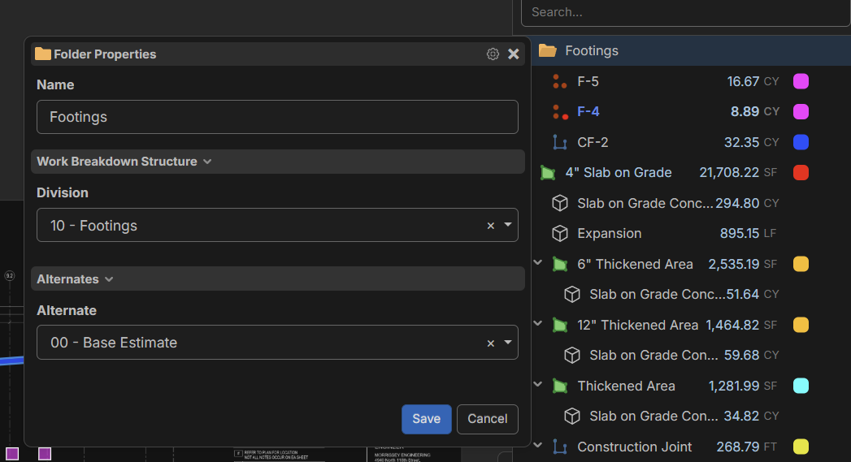Collapse the Alternates section header

pyautogui.click(x=109, y=279)
